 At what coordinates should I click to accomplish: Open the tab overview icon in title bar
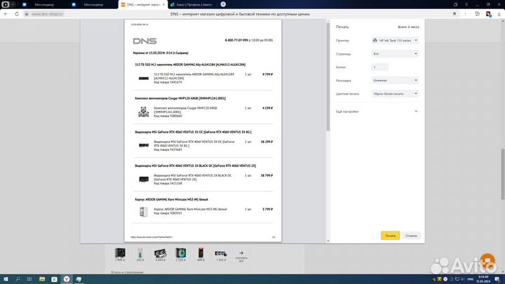(x=455, y=4)
